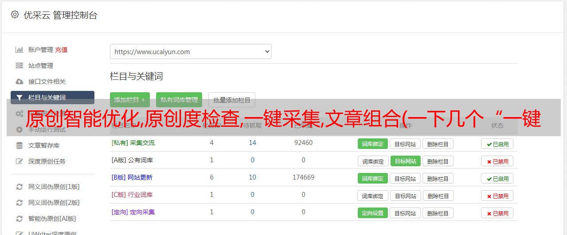Click 删除栏目 for 行业词库 row
Image resolution: width=567 pixels, height=235 pixels.
438,196
